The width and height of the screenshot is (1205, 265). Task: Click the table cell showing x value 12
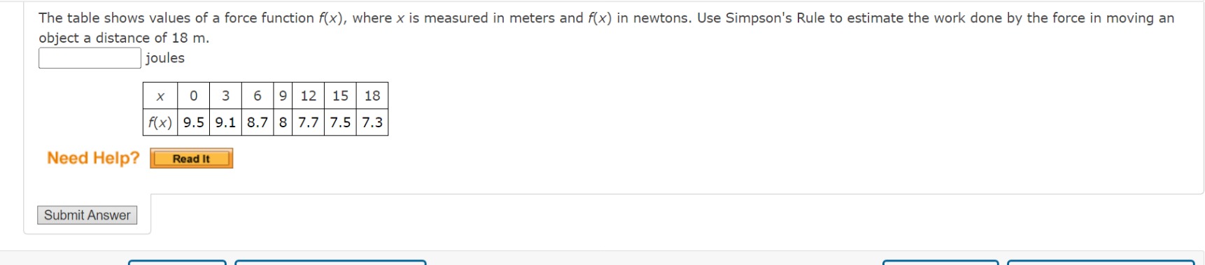point(309,96)
